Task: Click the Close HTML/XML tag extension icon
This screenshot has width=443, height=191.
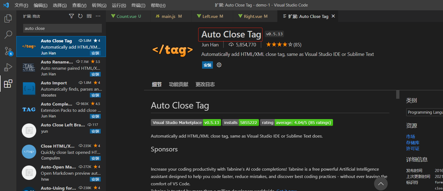Action: tap(29, 152)
